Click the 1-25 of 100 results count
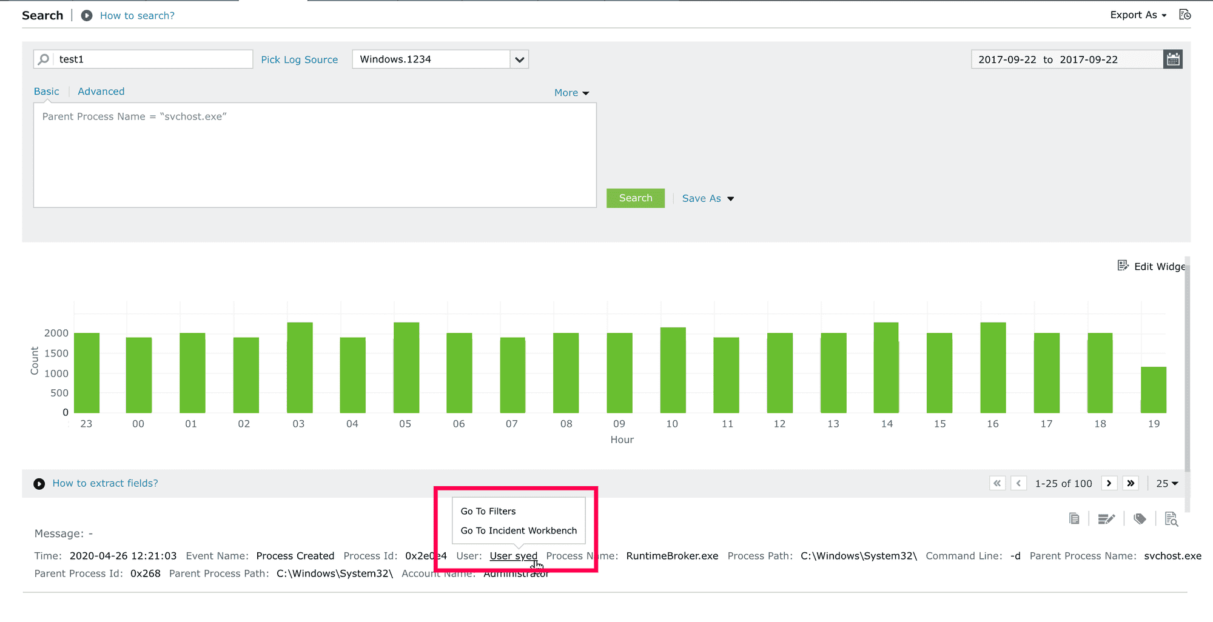The image size is (1213, 622). 1064,483
